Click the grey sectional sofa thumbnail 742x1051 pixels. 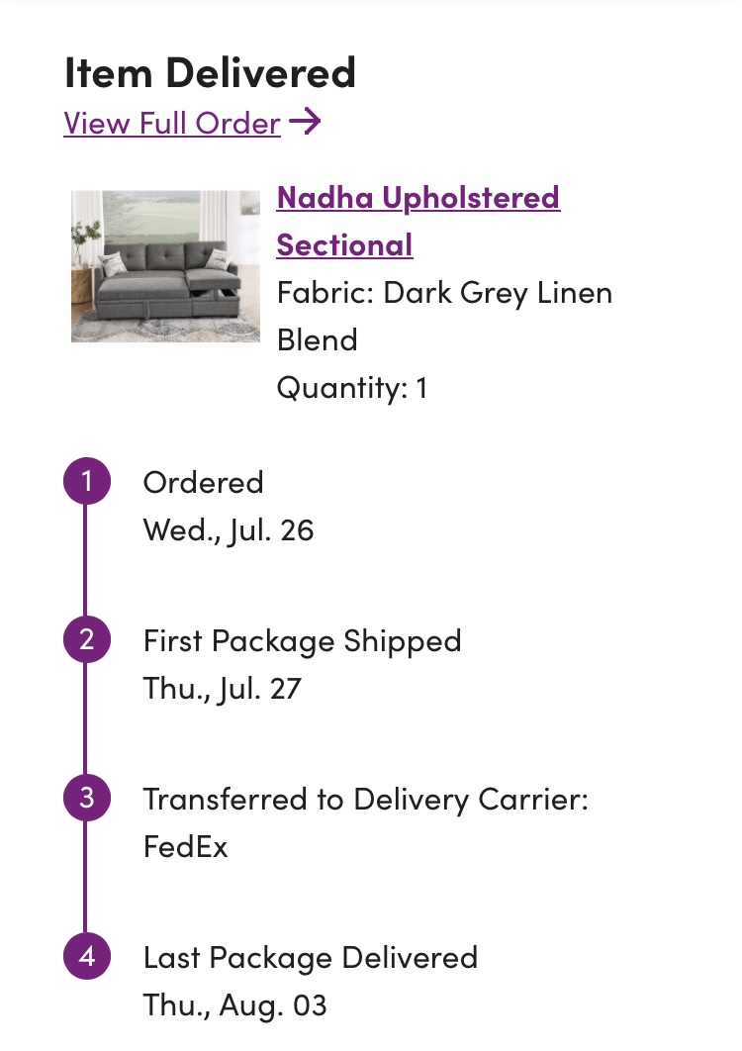pyautogui.click(x=165, y=266)
